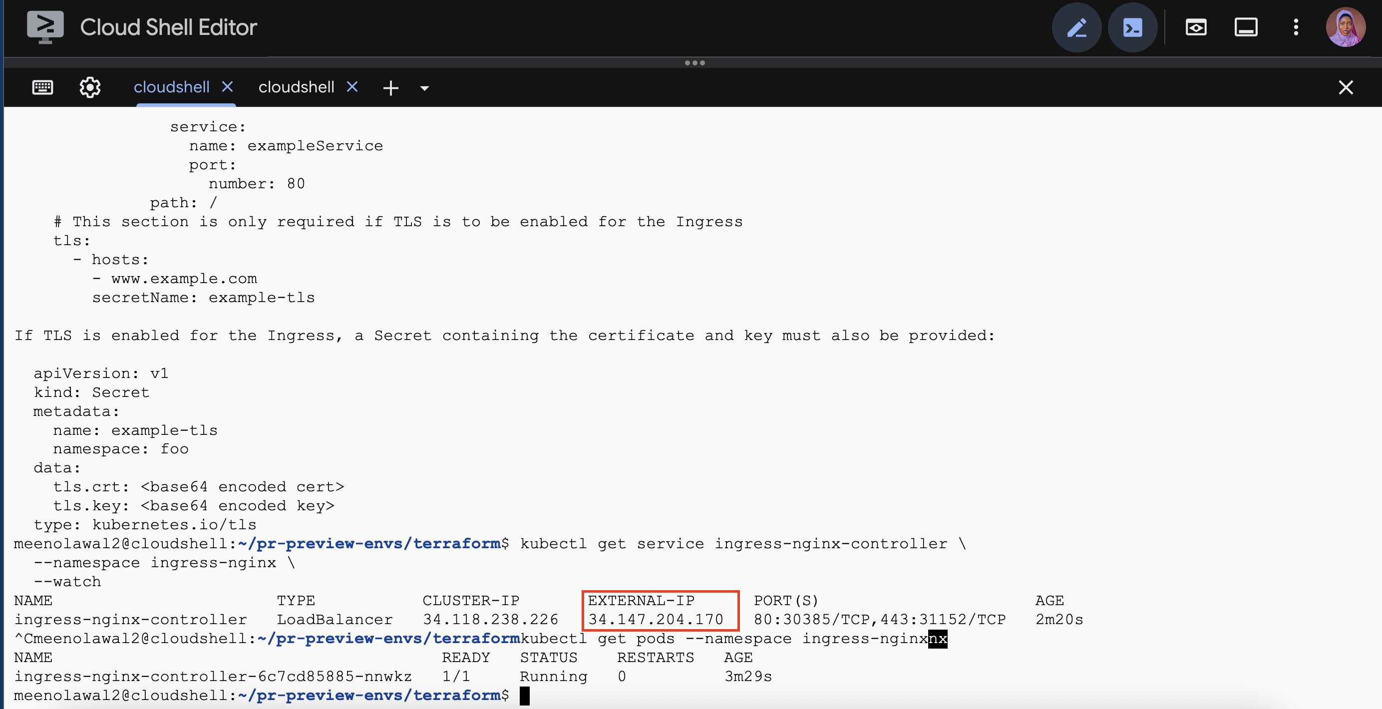Click the 'namespace: foo' line

click(121, 449)
